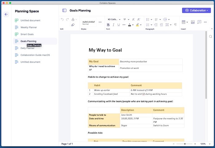Toggle bold formatting
The width and height of the screenshot is (215, 148).
108,25
